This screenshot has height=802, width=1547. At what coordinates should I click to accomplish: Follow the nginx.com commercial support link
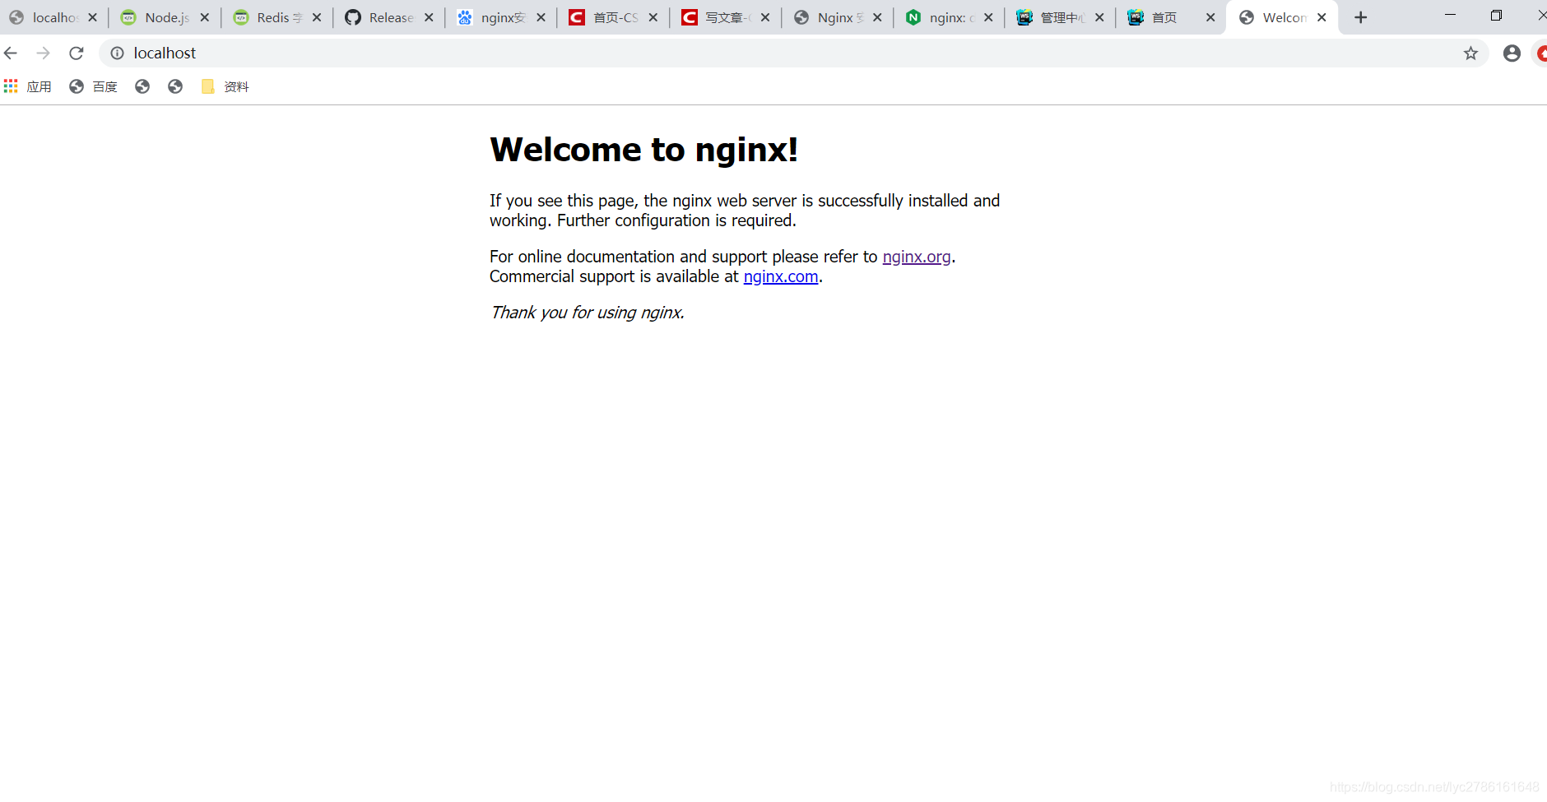coord(781,276)
